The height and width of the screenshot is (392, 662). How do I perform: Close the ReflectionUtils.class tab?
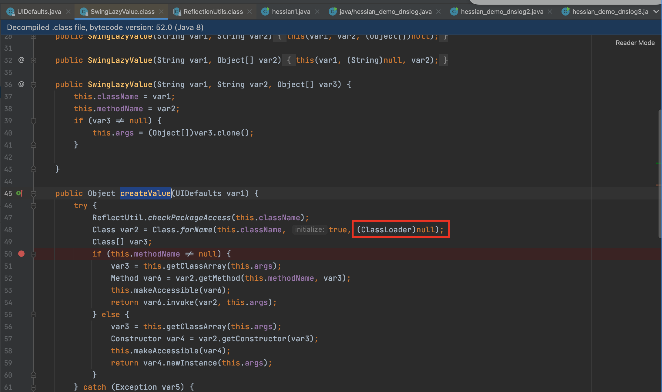[x=250, y=12]
